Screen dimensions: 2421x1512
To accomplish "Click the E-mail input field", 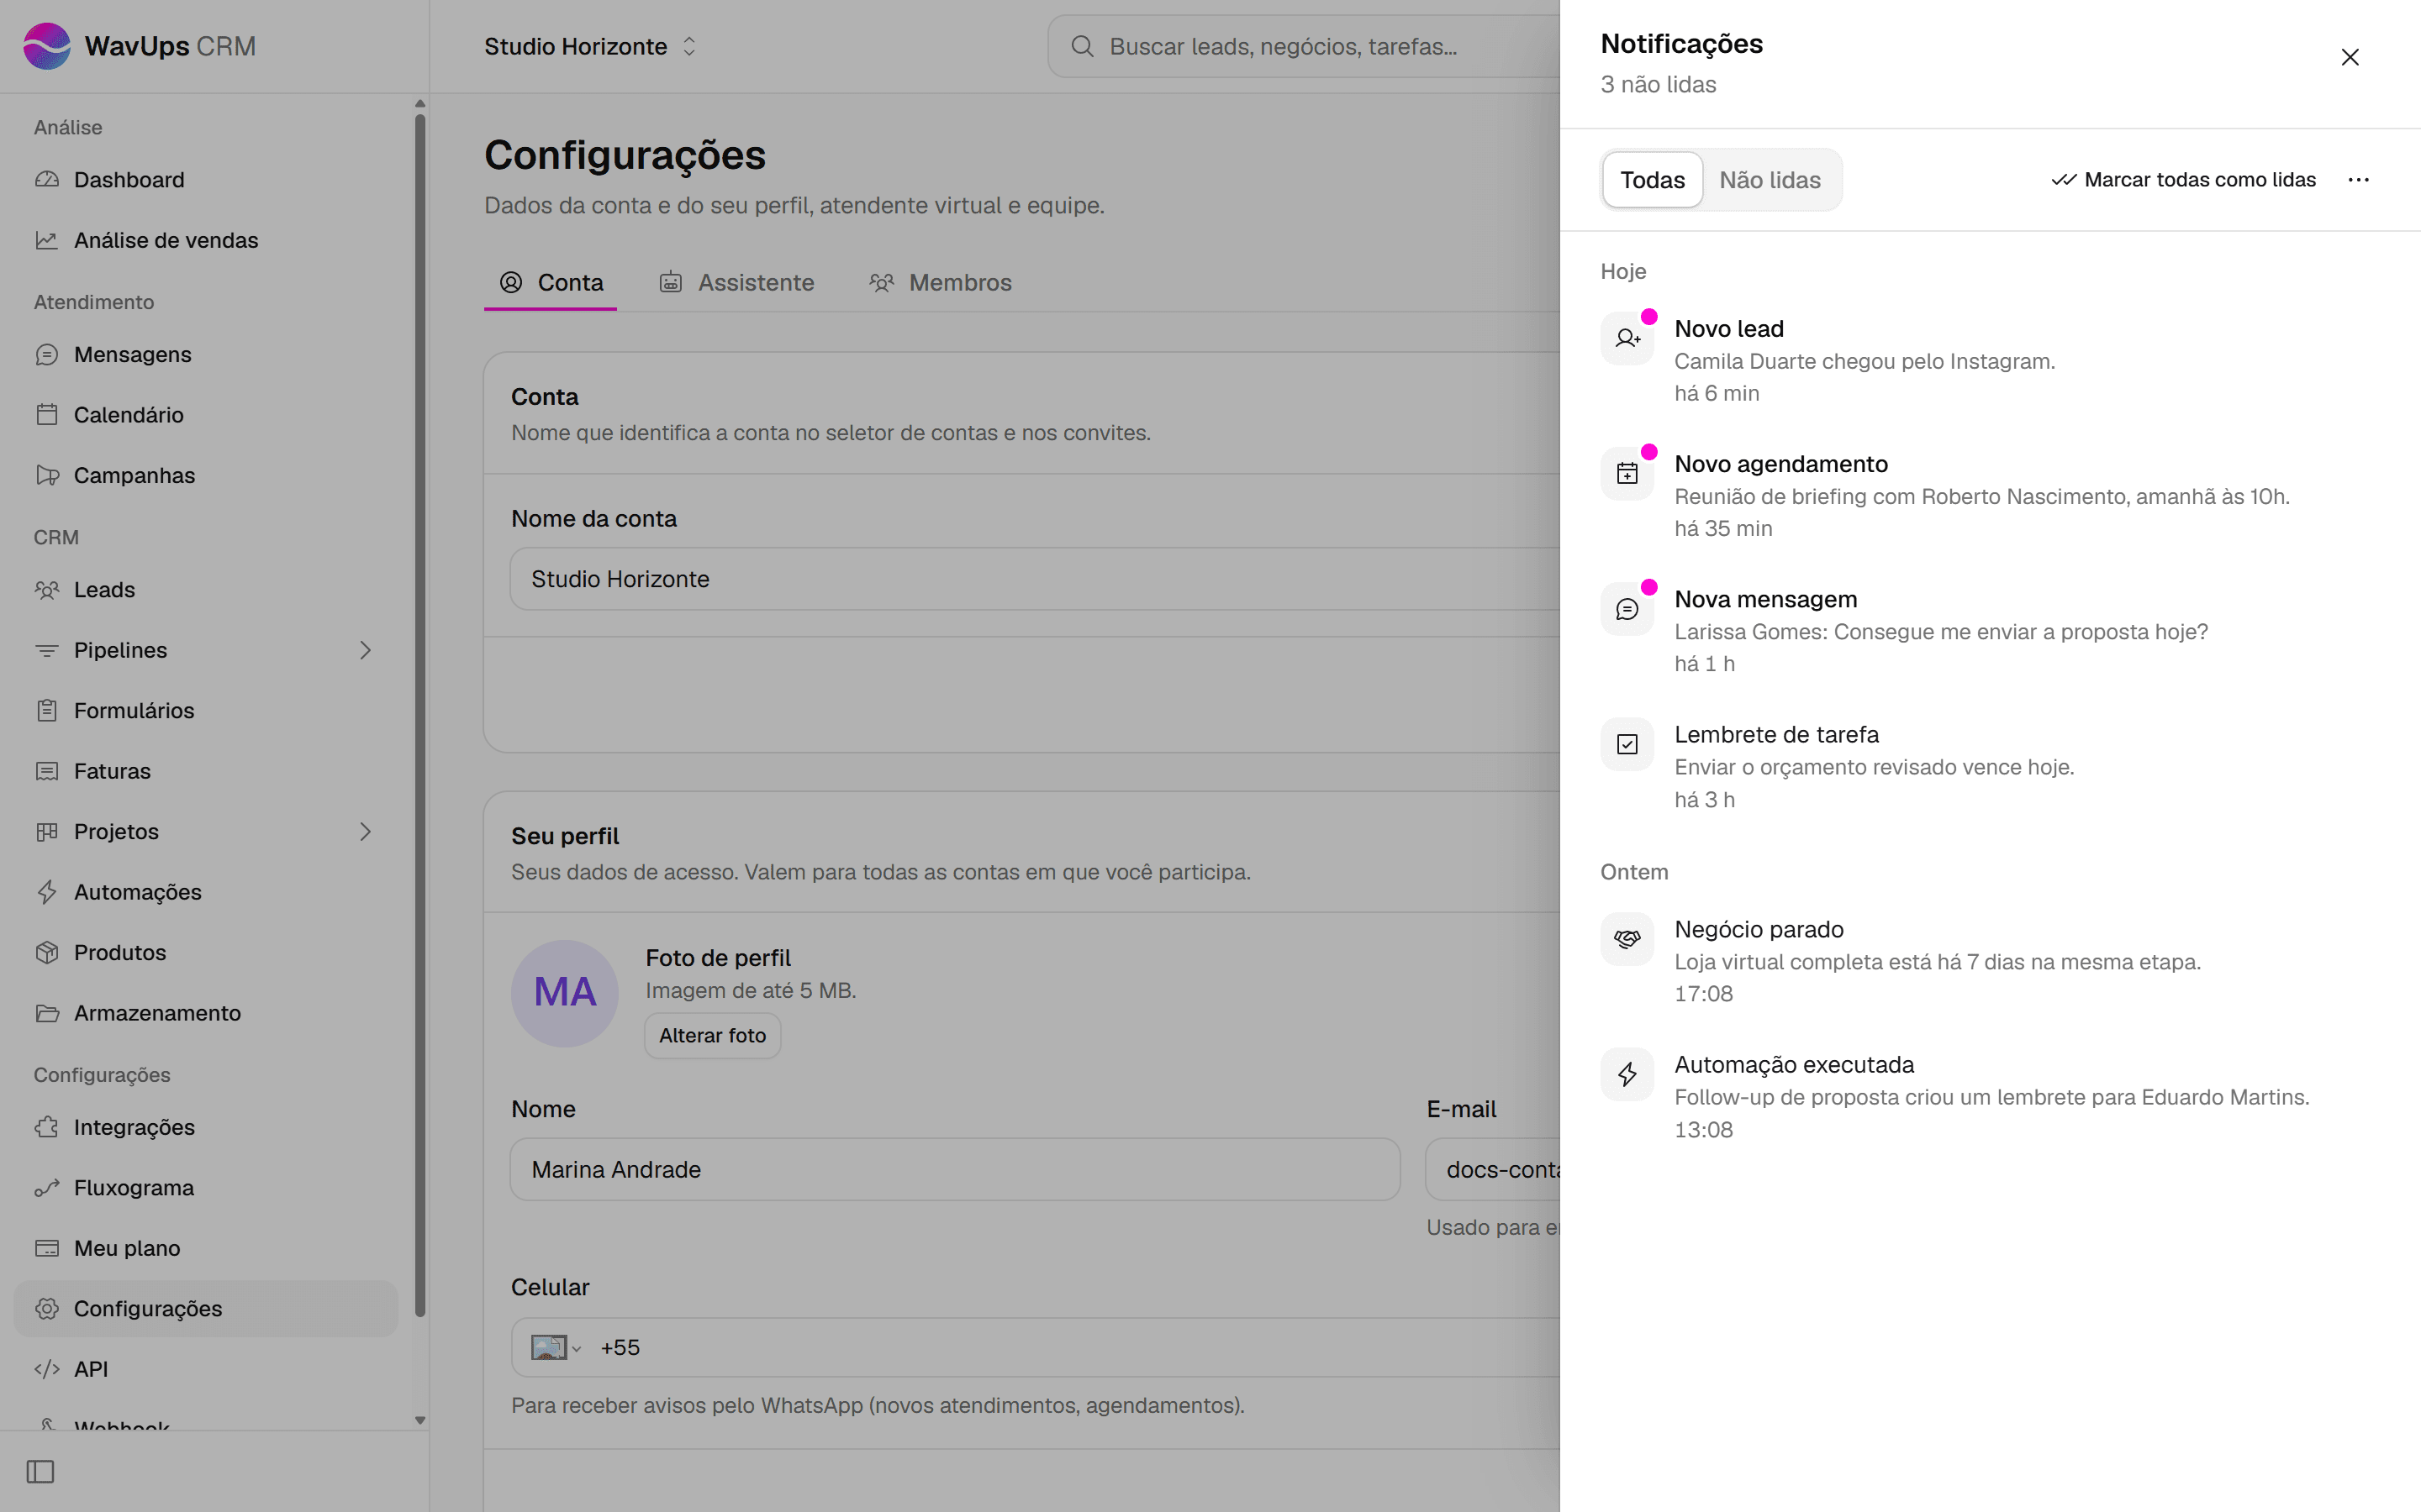I will (1494, 1170).
